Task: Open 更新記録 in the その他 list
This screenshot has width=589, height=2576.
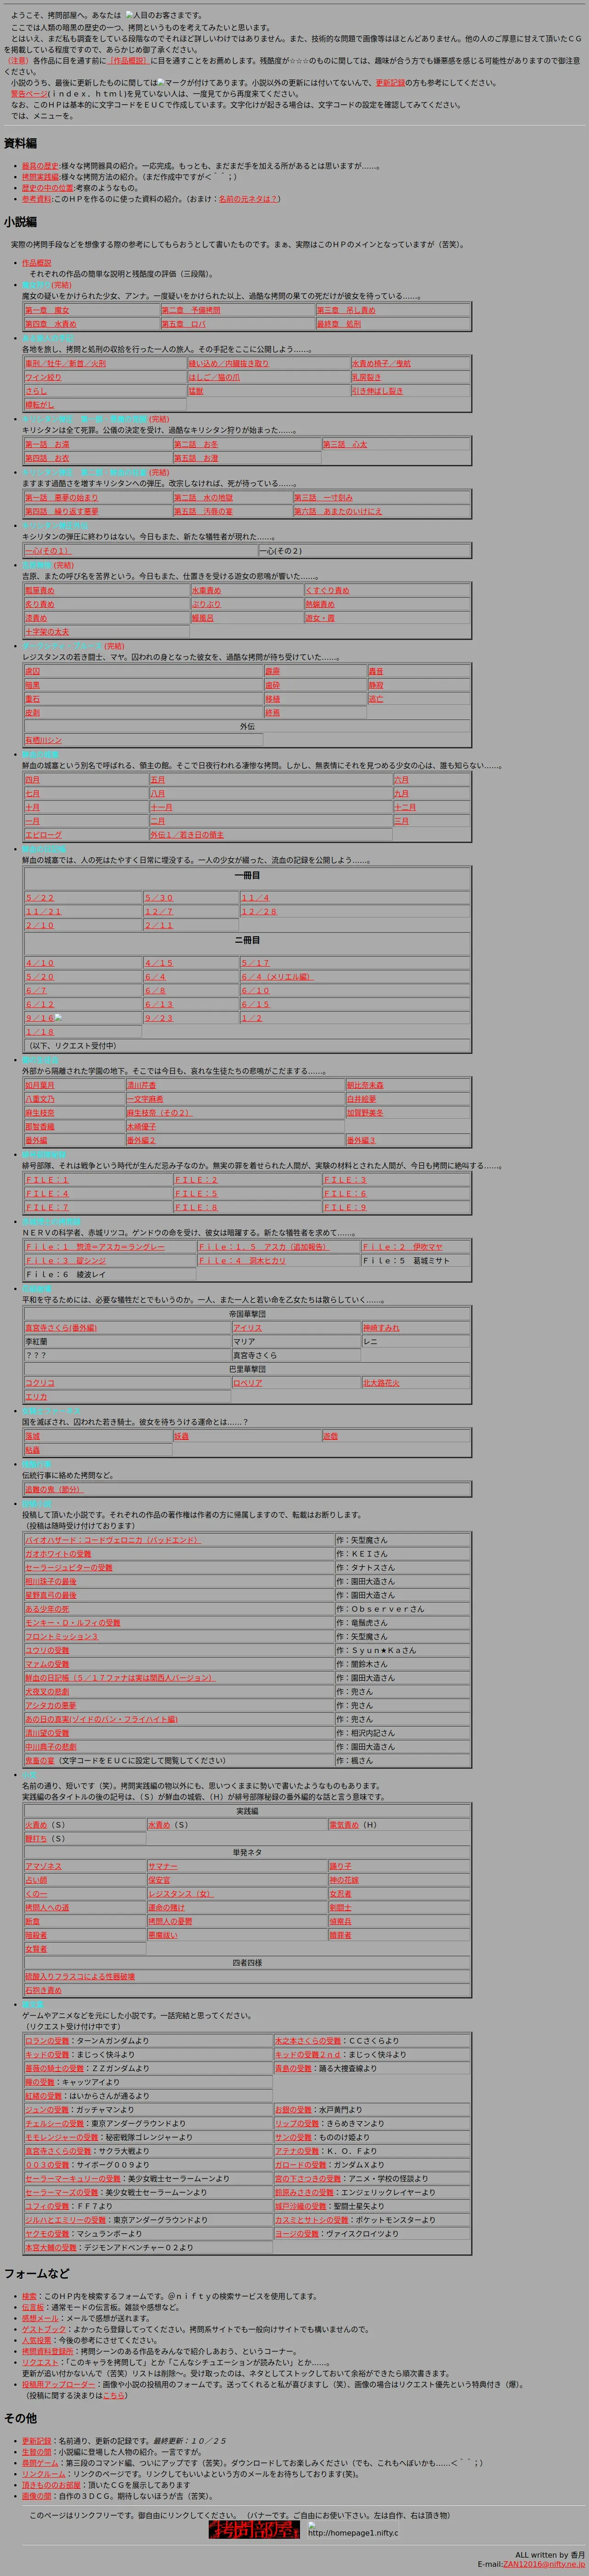Action: (37, 2441)
